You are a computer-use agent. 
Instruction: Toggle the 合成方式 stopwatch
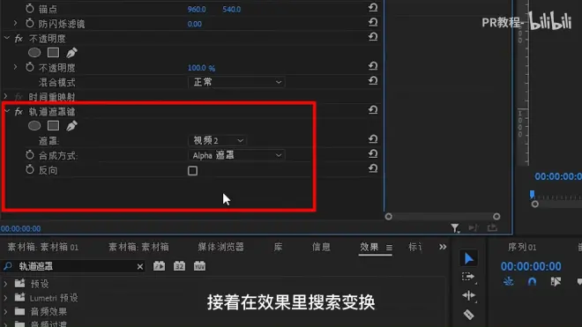[30, 155]
